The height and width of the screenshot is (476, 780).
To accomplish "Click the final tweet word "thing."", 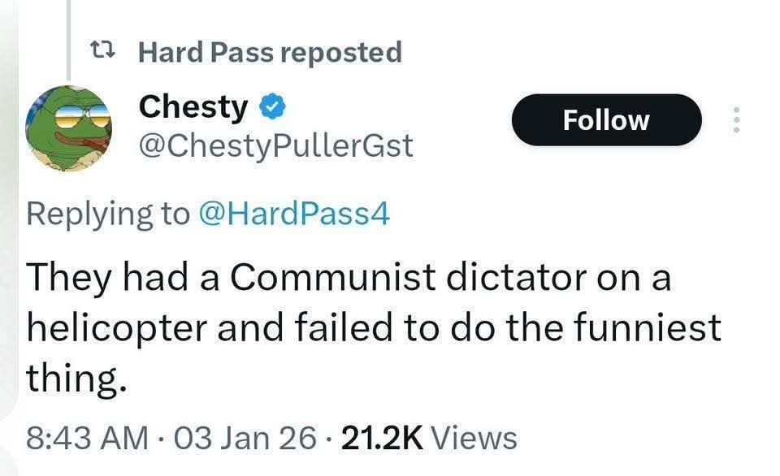I will (x=77, y=377).
